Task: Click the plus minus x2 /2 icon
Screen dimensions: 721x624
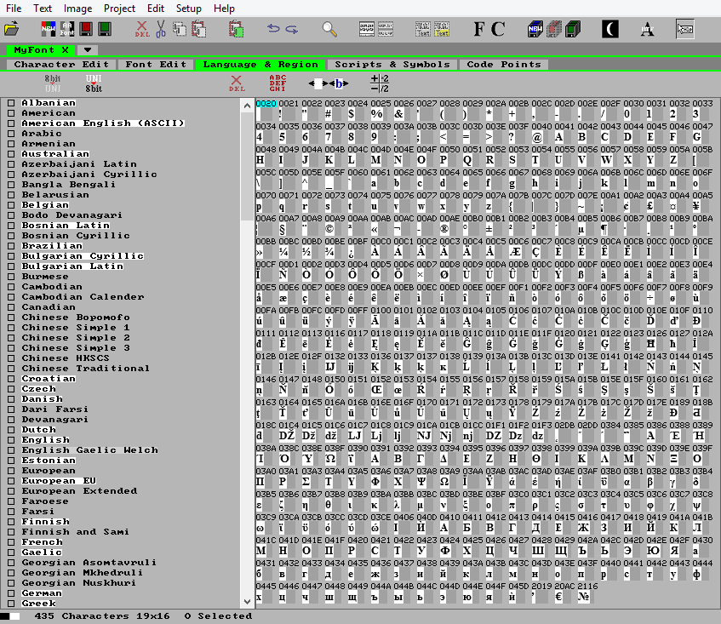Action: pyautogui.click(x=380, y=83)
